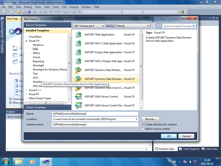The height and width of the screenshot is (166, 221).
Task: Click the volume speaker tray icon
Action: [190, 162]
